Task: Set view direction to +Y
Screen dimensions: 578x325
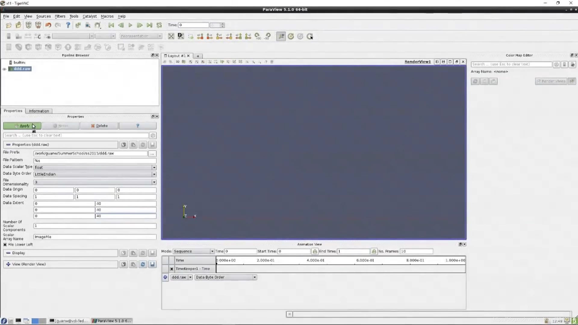Action: point(219,36)
